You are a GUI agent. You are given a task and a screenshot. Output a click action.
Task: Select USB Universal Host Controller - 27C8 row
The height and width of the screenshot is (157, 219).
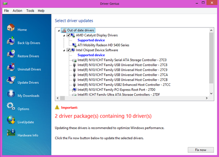pyautogui.click(x=122, y=65)
